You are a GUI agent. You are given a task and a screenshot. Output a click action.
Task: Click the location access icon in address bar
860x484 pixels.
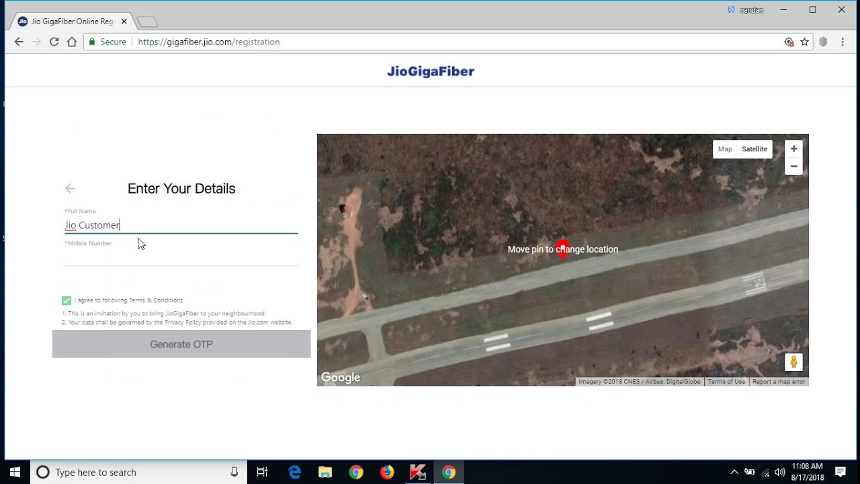click(789, 42)
